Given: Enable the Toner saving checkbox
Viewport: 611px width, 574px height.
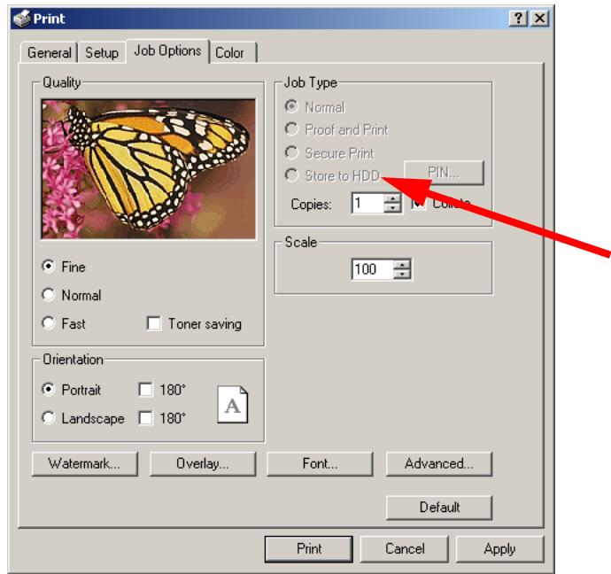Looking at the screenshot, I should click(153, 323).
